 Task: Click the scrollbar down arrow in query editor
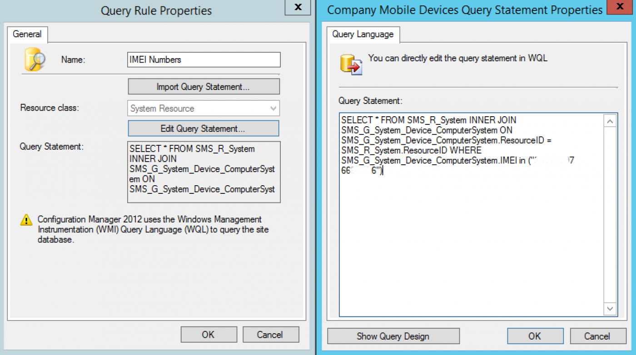610,309
